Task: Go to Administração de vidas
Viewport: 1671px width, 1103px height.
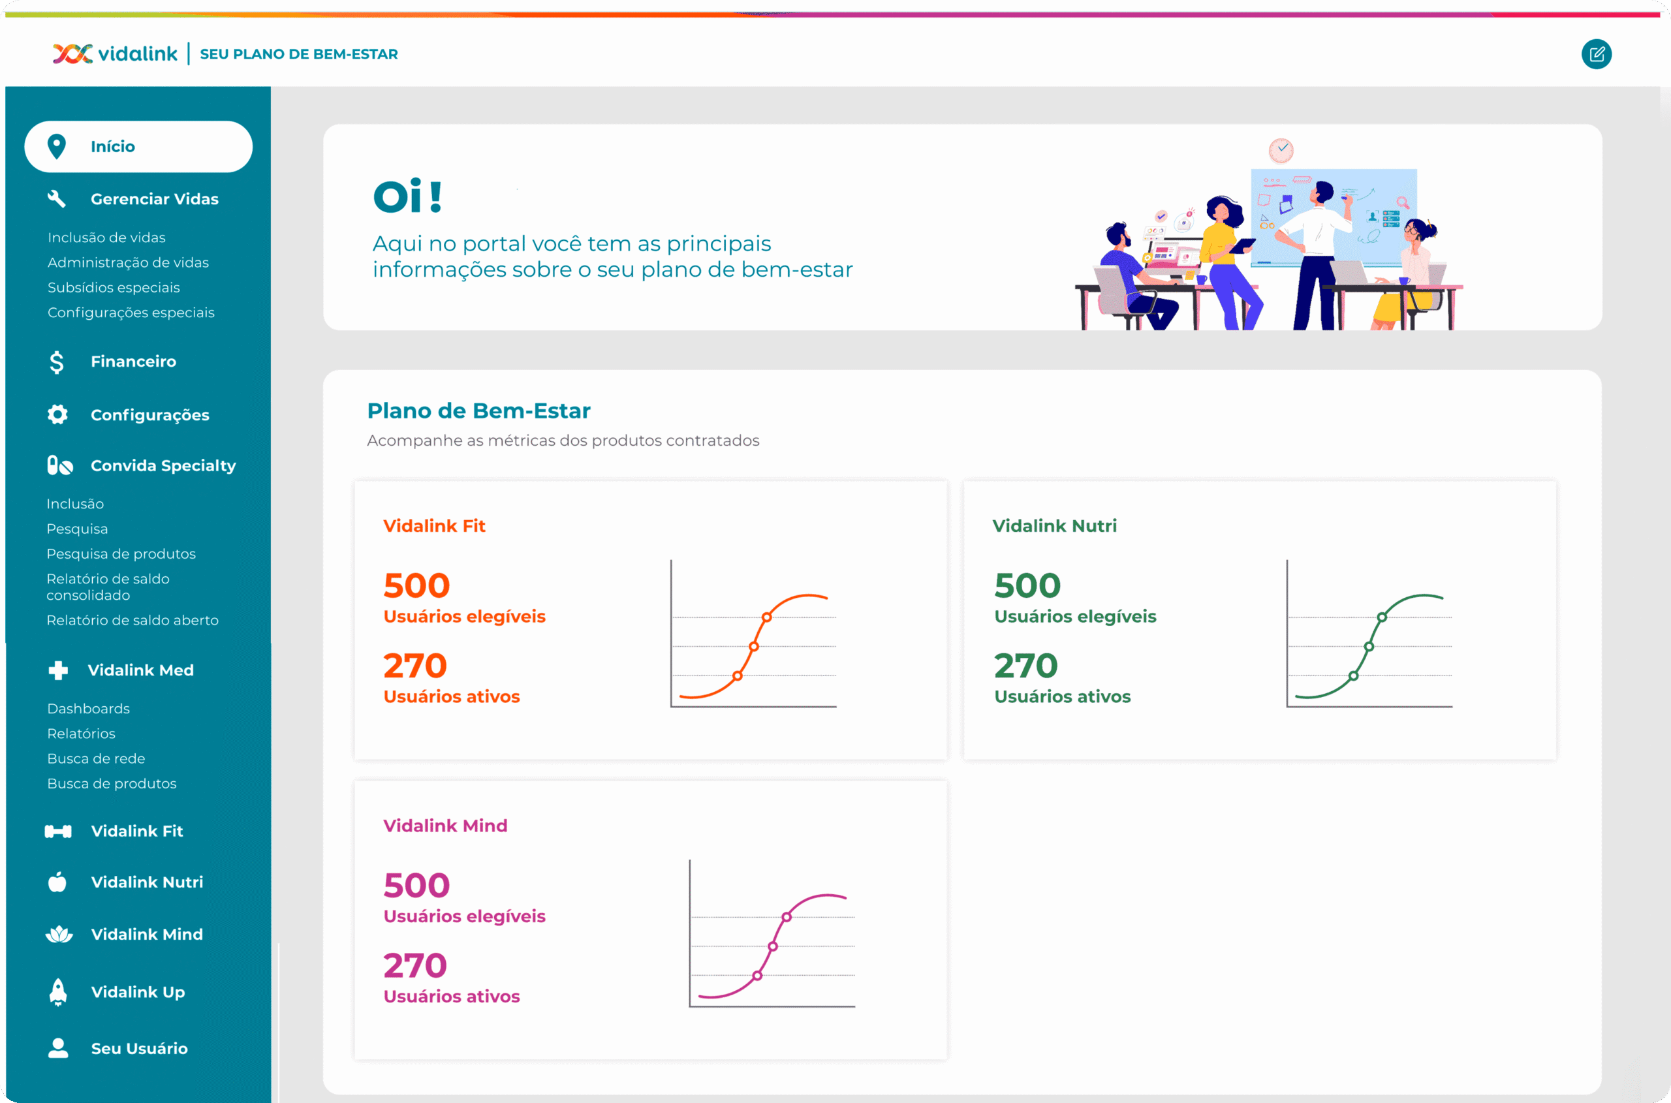Action: 128,262
